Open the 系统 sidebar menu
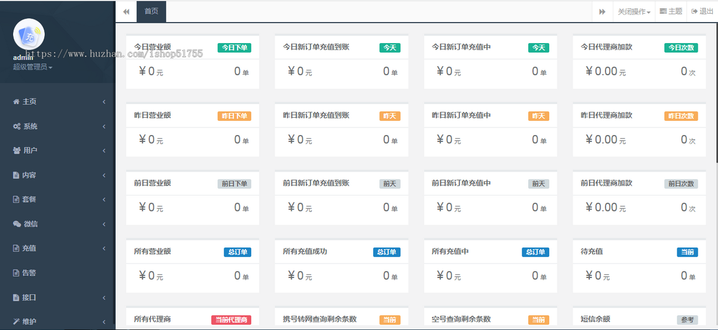The width and height of the screenshot is (718, 330). [57, 127]
